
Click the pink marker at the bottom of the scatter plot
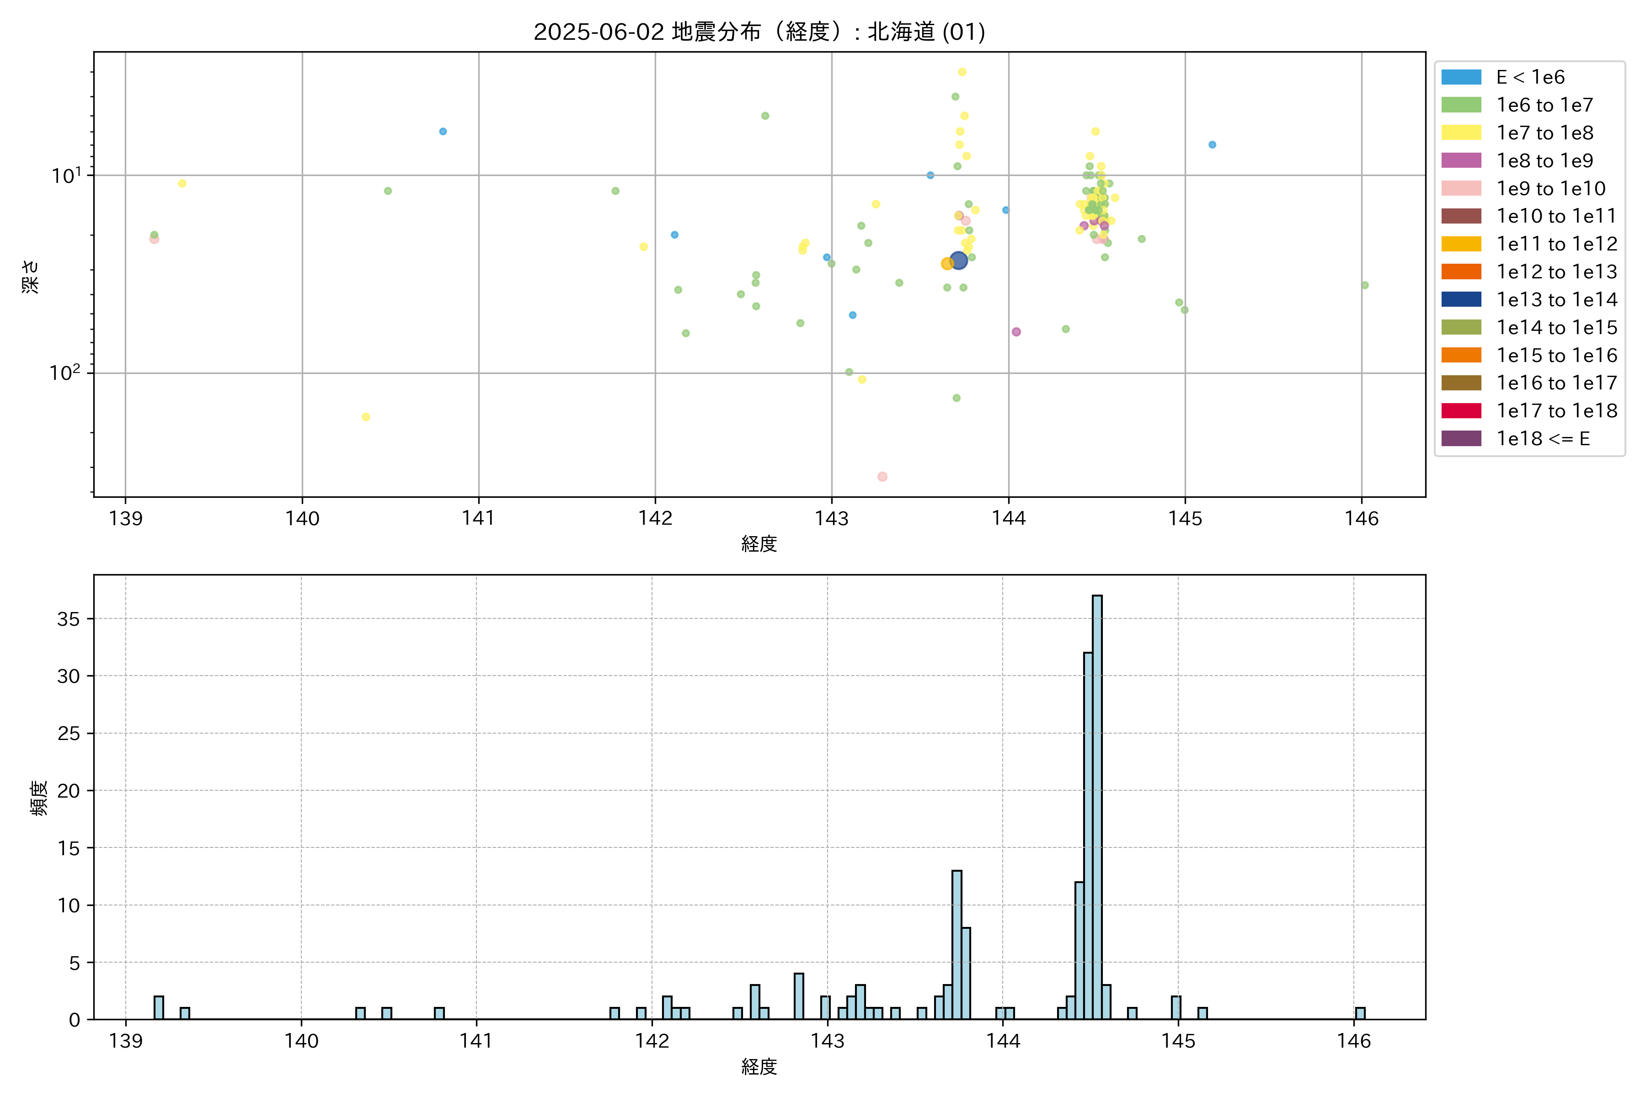882,476
